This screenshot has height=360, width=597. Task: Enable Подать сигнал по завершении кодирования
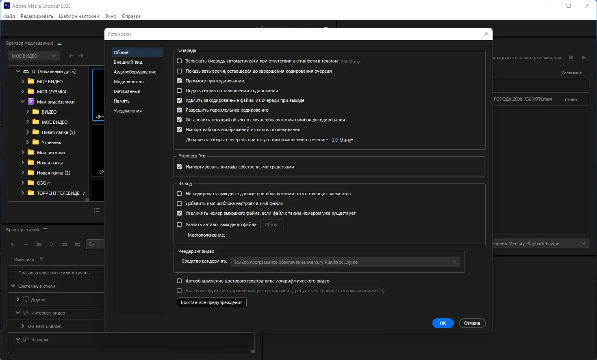pos(179,91)
